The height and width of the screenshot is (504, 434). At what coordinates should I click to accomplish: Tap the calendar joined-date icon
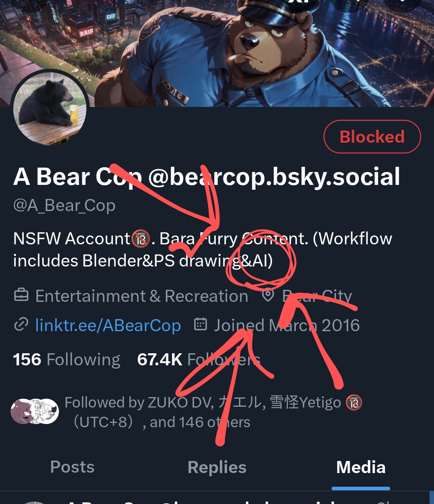pos(201,324)
